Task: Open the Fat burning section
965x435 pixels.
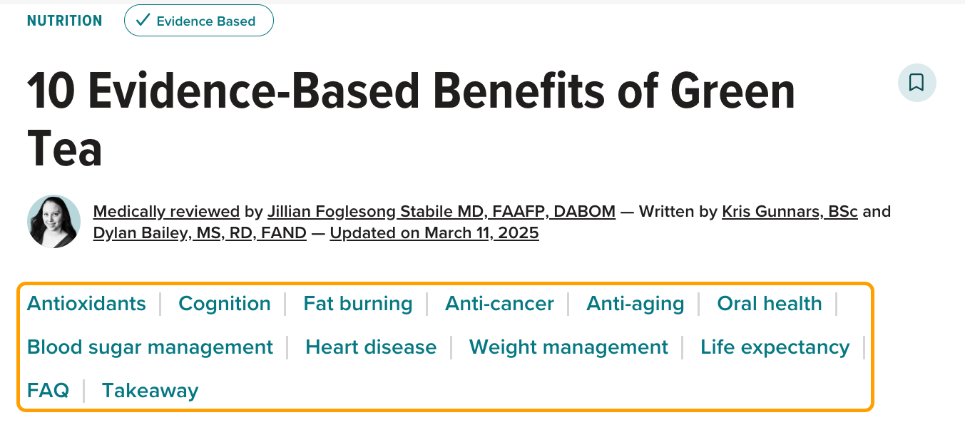Action: pos(357,303)
